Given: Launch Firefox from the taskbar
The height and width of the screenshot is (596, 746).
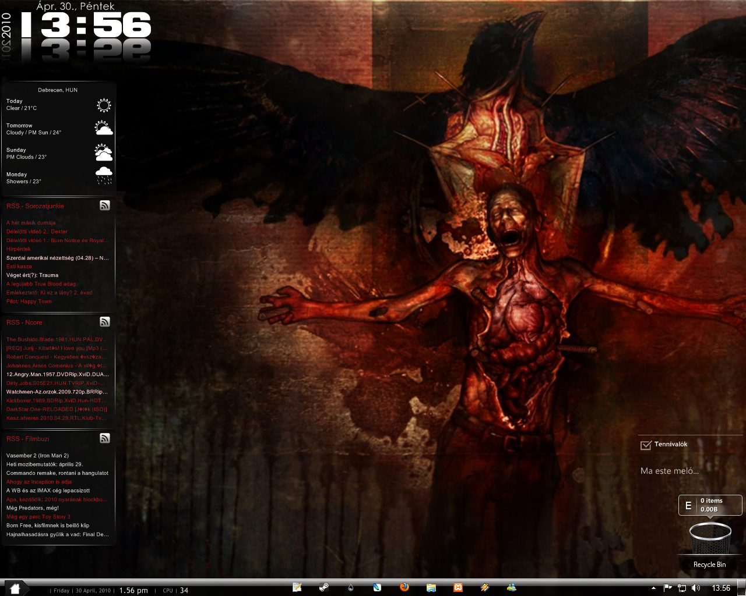Looking at the screenshot, I should click(404, 588).
